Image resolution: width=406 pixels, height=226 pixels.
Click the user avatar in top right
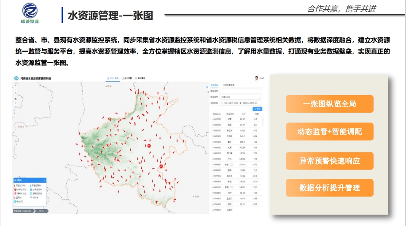pos(256,78)
